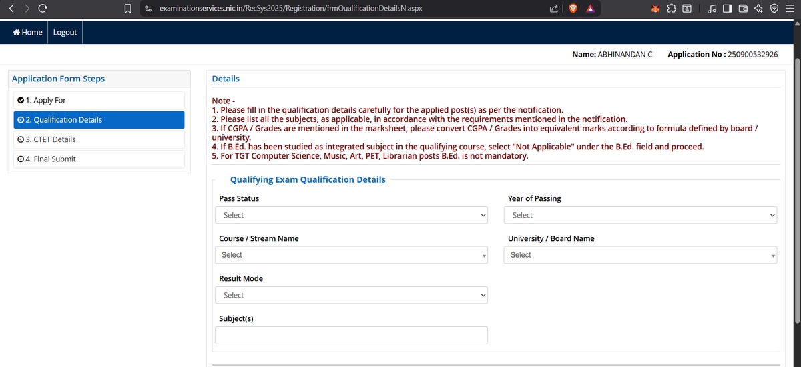Go to step 3. CTET Details
This screenshot has height=367, width=801.
pos(99,139)
